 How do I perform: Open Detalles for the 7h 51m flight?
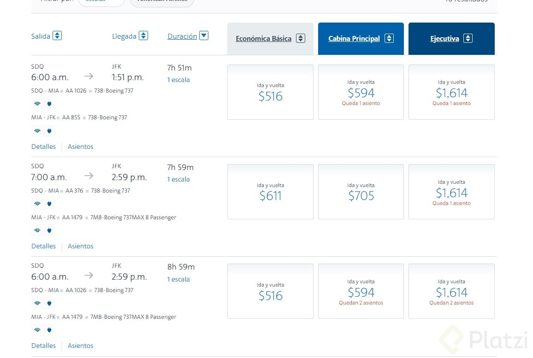point(43,147)
